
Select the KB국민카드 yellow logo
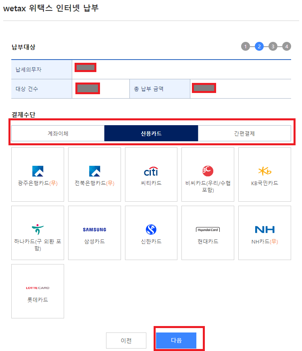pyautogui.click(x=265, y=171)
